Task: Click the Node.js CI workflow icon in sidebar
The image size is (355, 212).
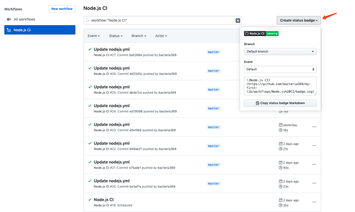Action: [x=9, y=30]
